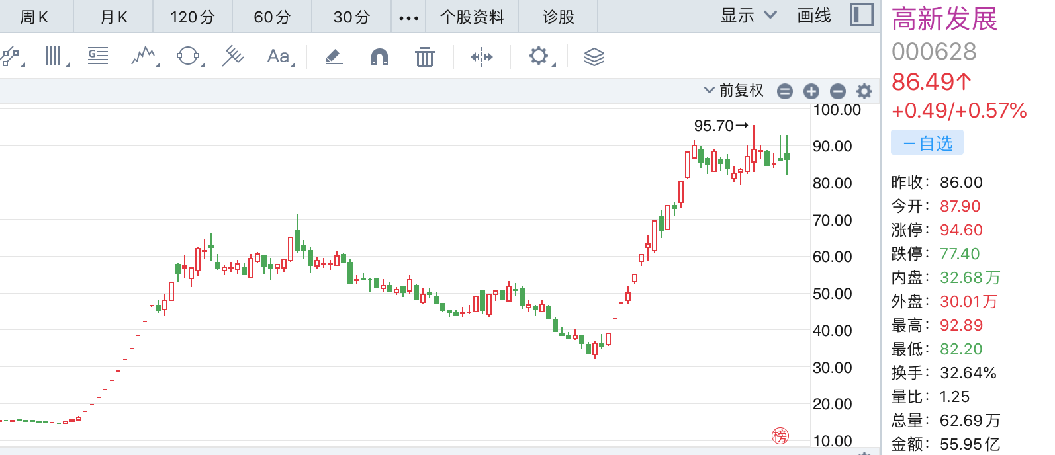
Task: Click the current price 86.49
Action: (931, 82)
